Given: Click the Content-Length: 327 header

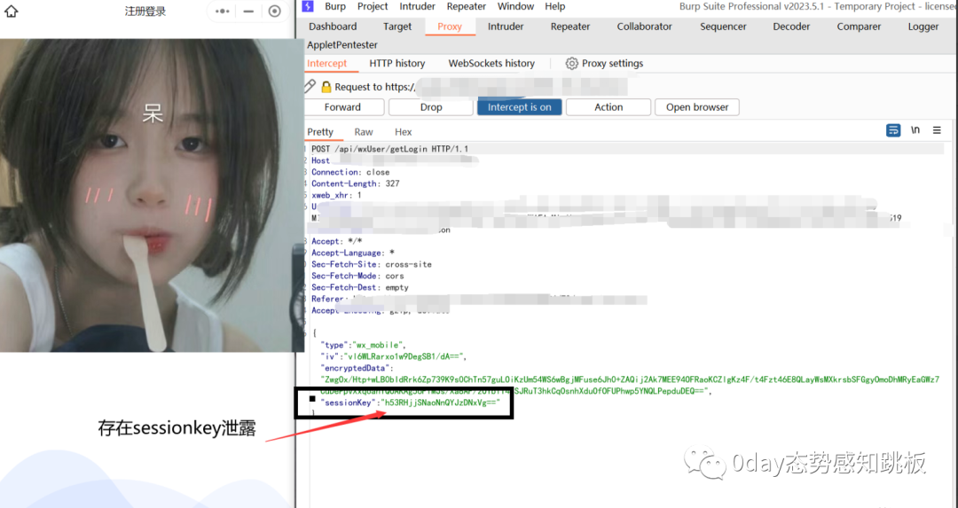Looking at the screenshot, I should pyautogui.click(x=356, y=184).
